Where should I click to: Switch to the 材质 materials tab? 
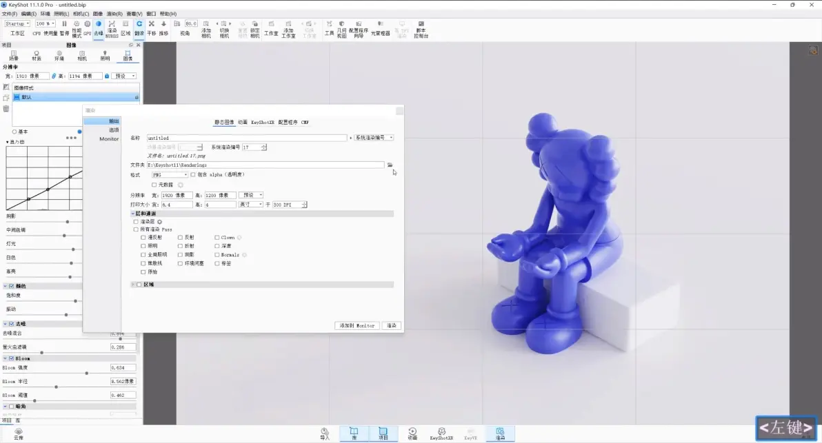36,56
